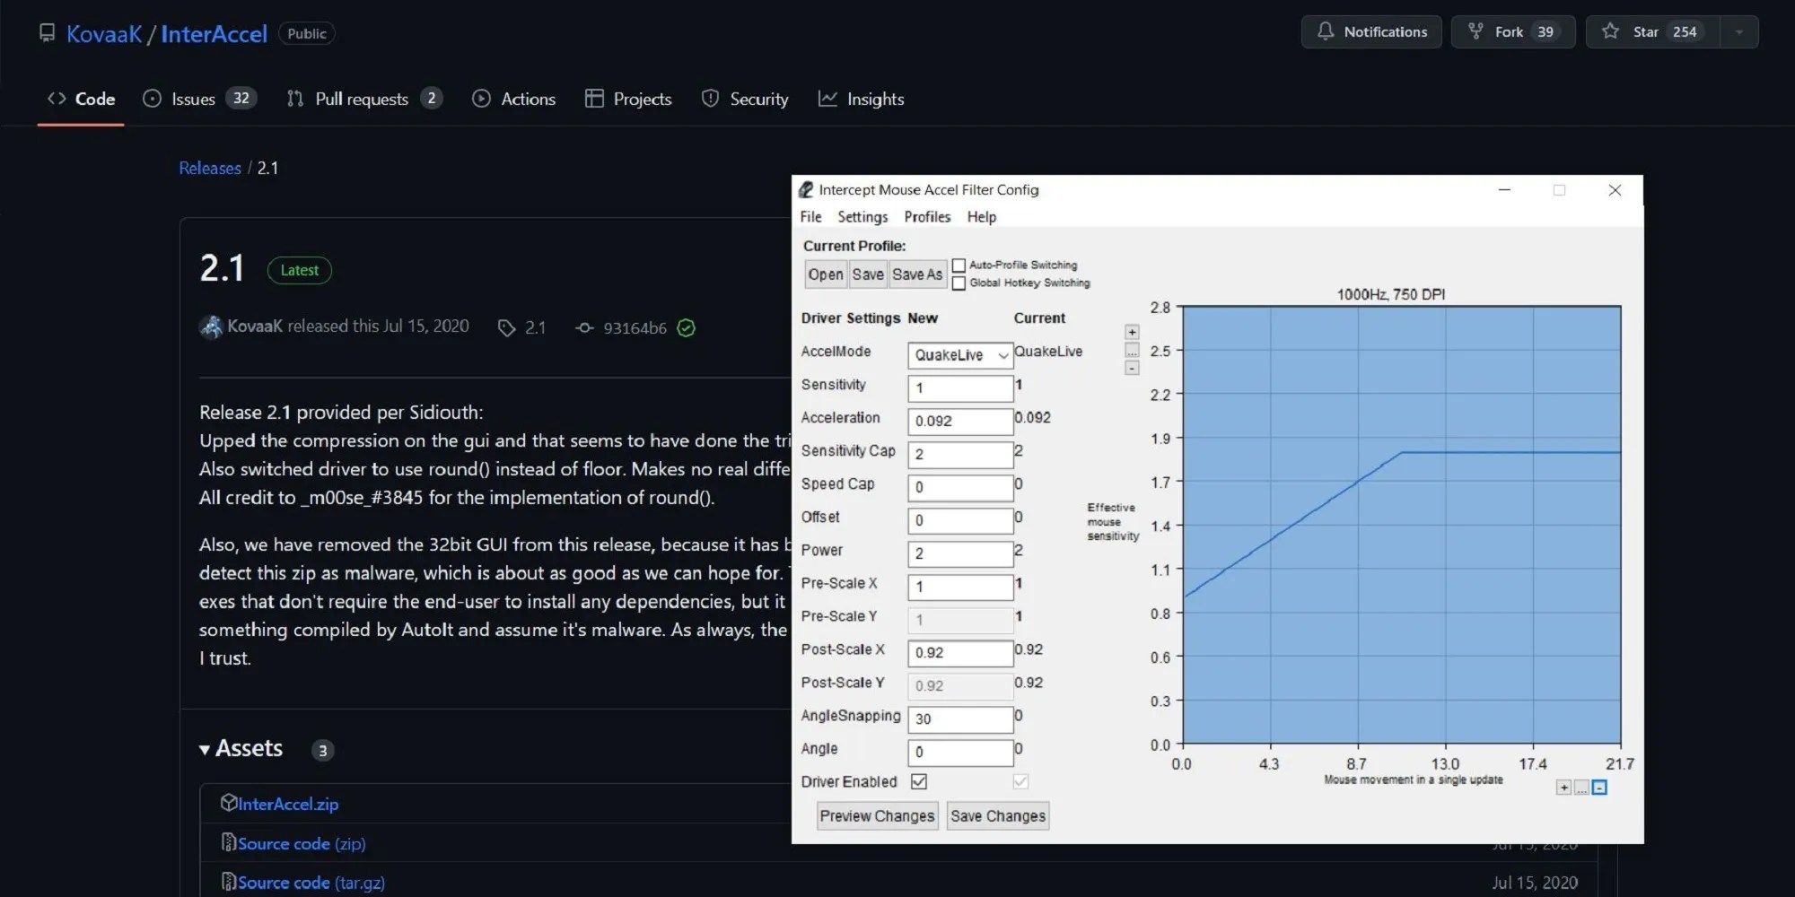Open the Code tab
This screenshot has height=897, width=1795.
click(81, 99)
